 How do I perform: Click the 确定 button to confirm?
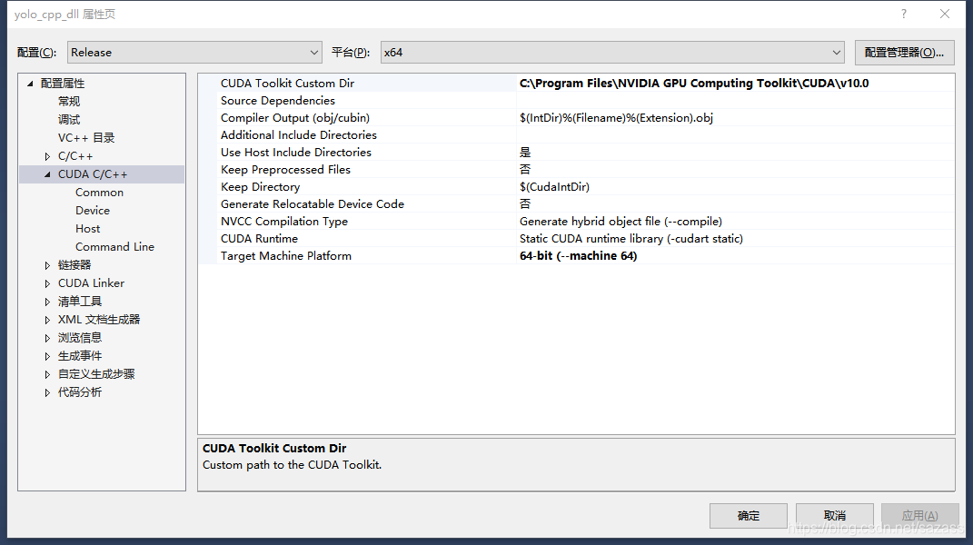748,515
